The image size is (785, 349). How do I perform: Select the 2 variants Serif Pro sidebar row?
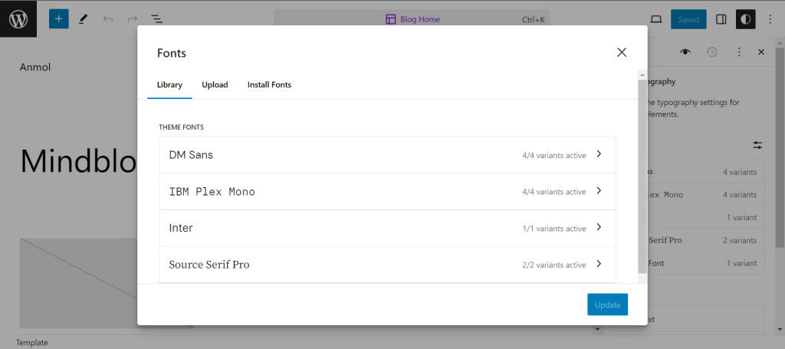click(x=706, y=240)
